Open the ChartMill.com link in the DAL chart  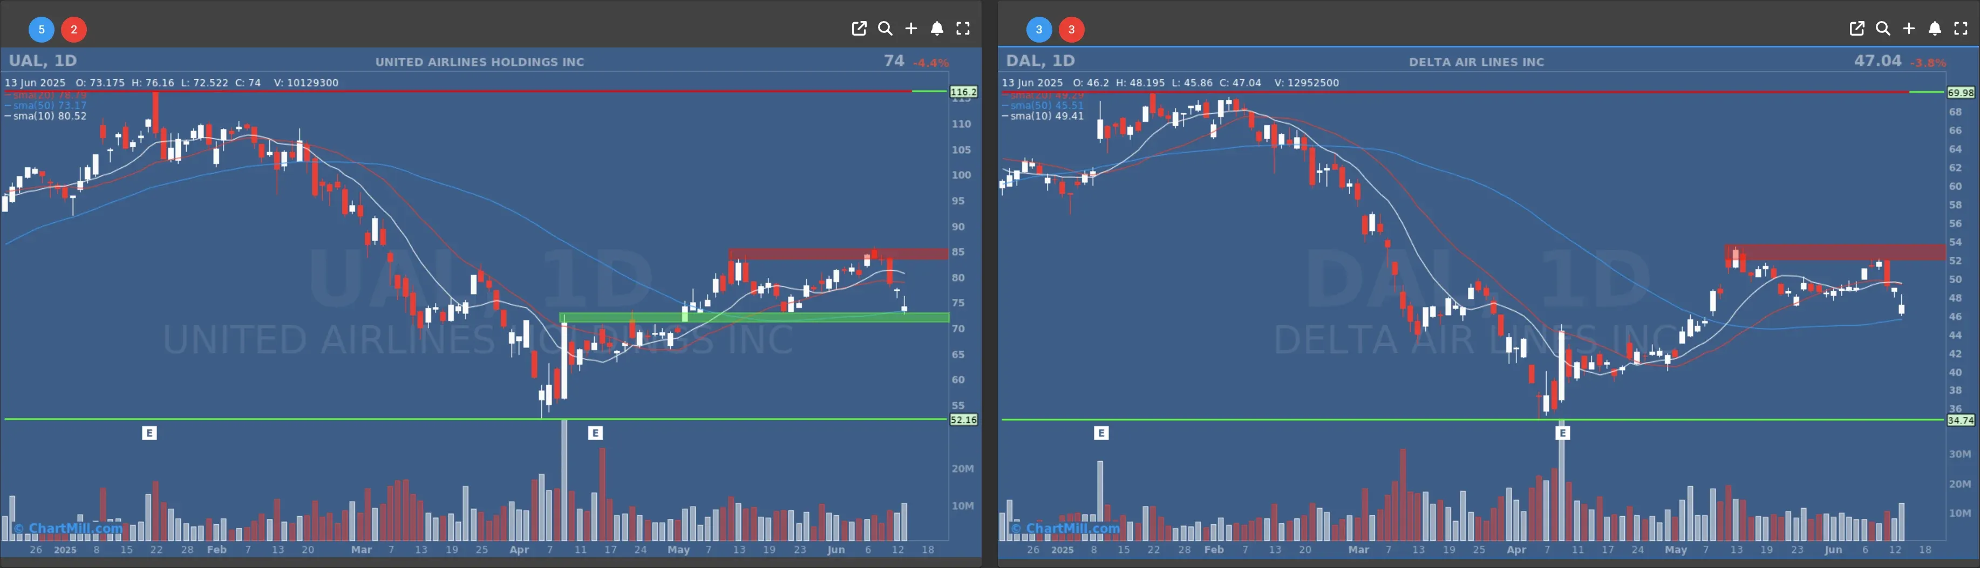1065,528
